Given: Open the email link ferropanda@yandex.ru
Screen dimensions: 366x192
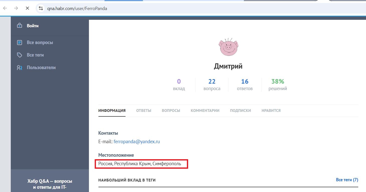Looking at the screenshot, I should (137, 141).
